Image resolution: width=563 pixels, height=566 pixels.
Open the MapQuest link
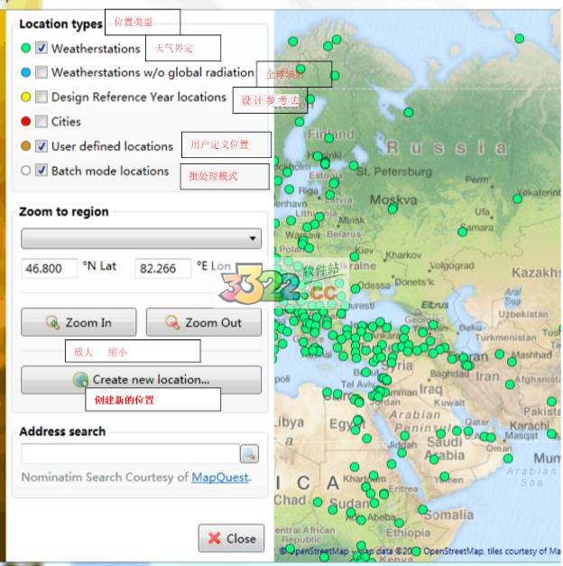pyautogui.click(x=219, y=478)
